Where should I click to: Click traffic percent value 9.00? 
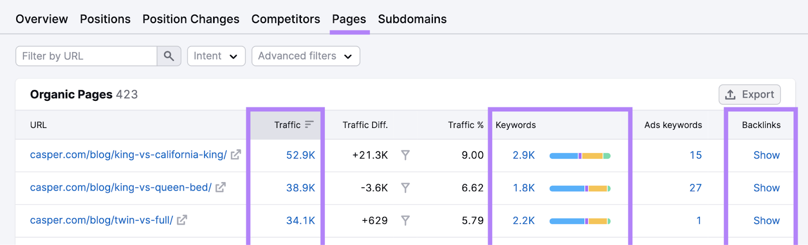pos(473,155)
